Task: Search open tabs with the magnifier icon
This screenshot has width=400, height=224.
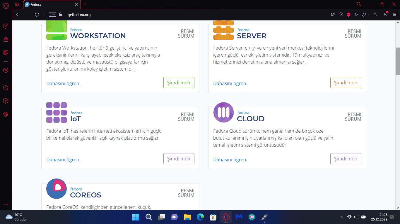Action: tap(359, 4)
